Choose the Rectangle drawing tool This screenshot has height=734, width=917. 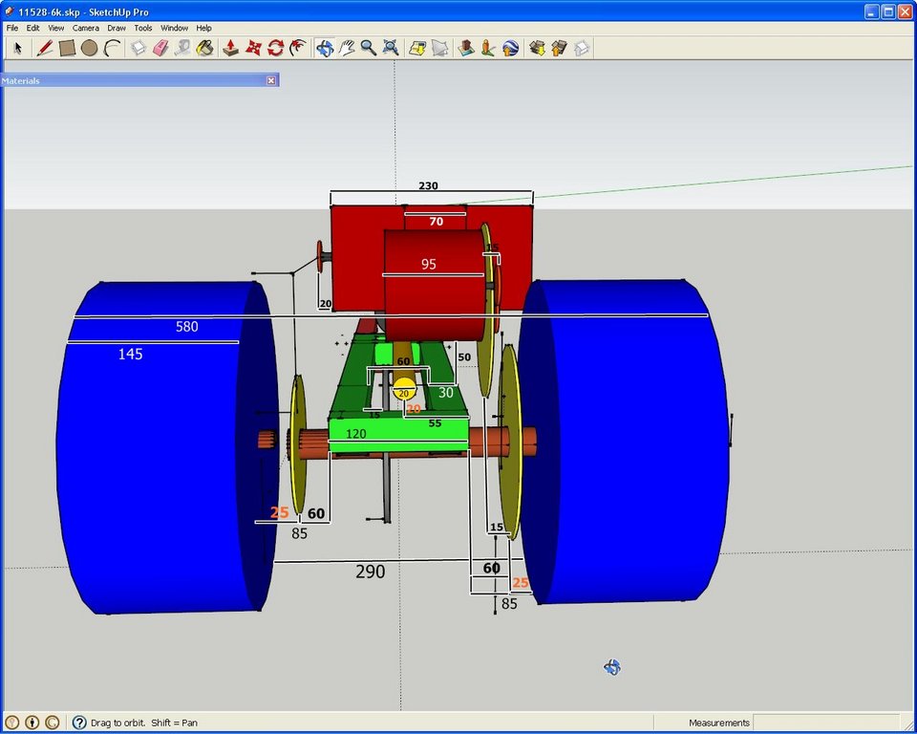coord(67,48)
